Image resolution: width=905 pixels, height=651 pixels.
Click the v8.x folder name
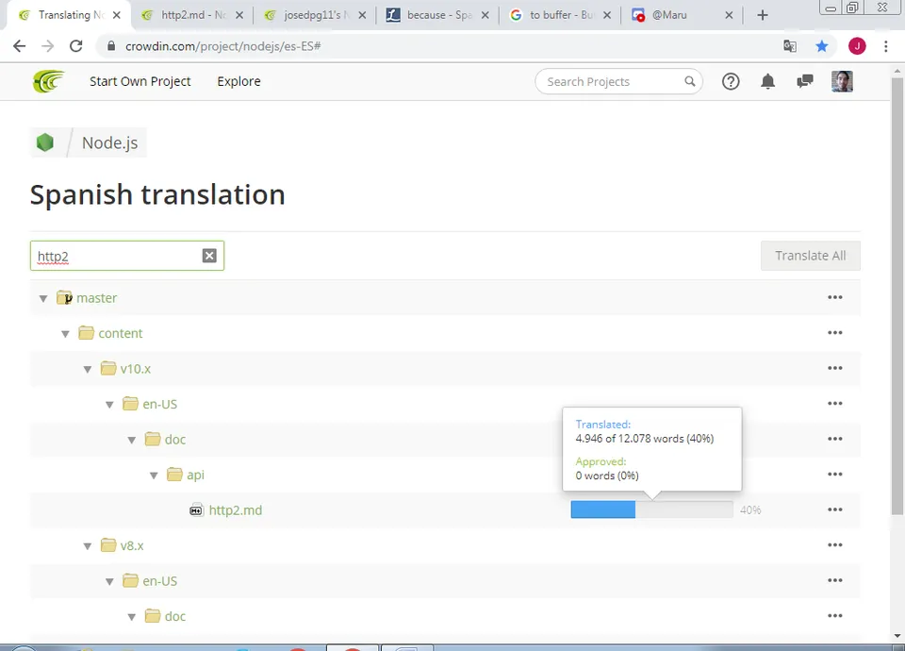(x=132, y=545)
